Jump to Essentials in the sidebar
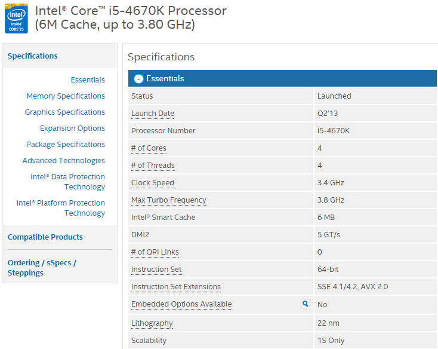This screenshot has width=438, height=349. point(88,80)
